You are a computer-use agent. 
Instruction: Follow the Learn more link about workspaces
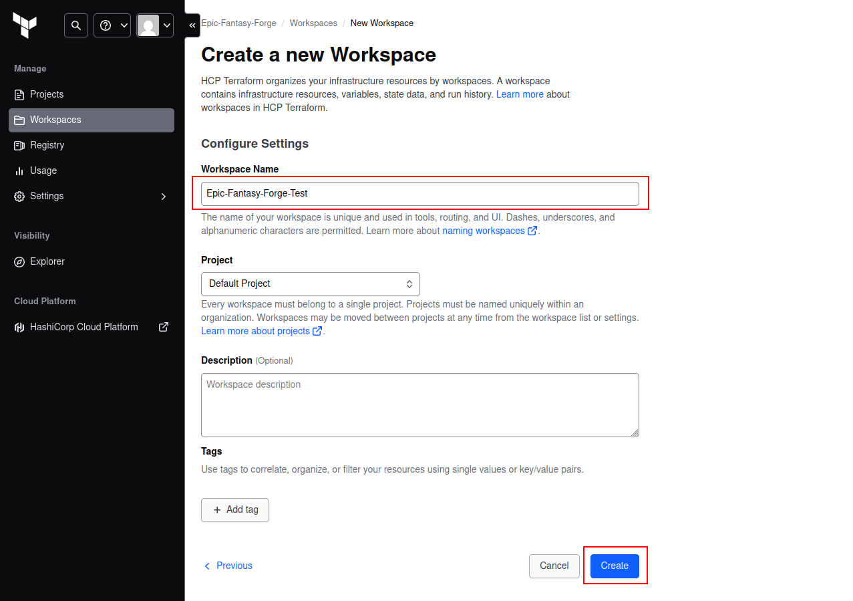tap(520, 94)
